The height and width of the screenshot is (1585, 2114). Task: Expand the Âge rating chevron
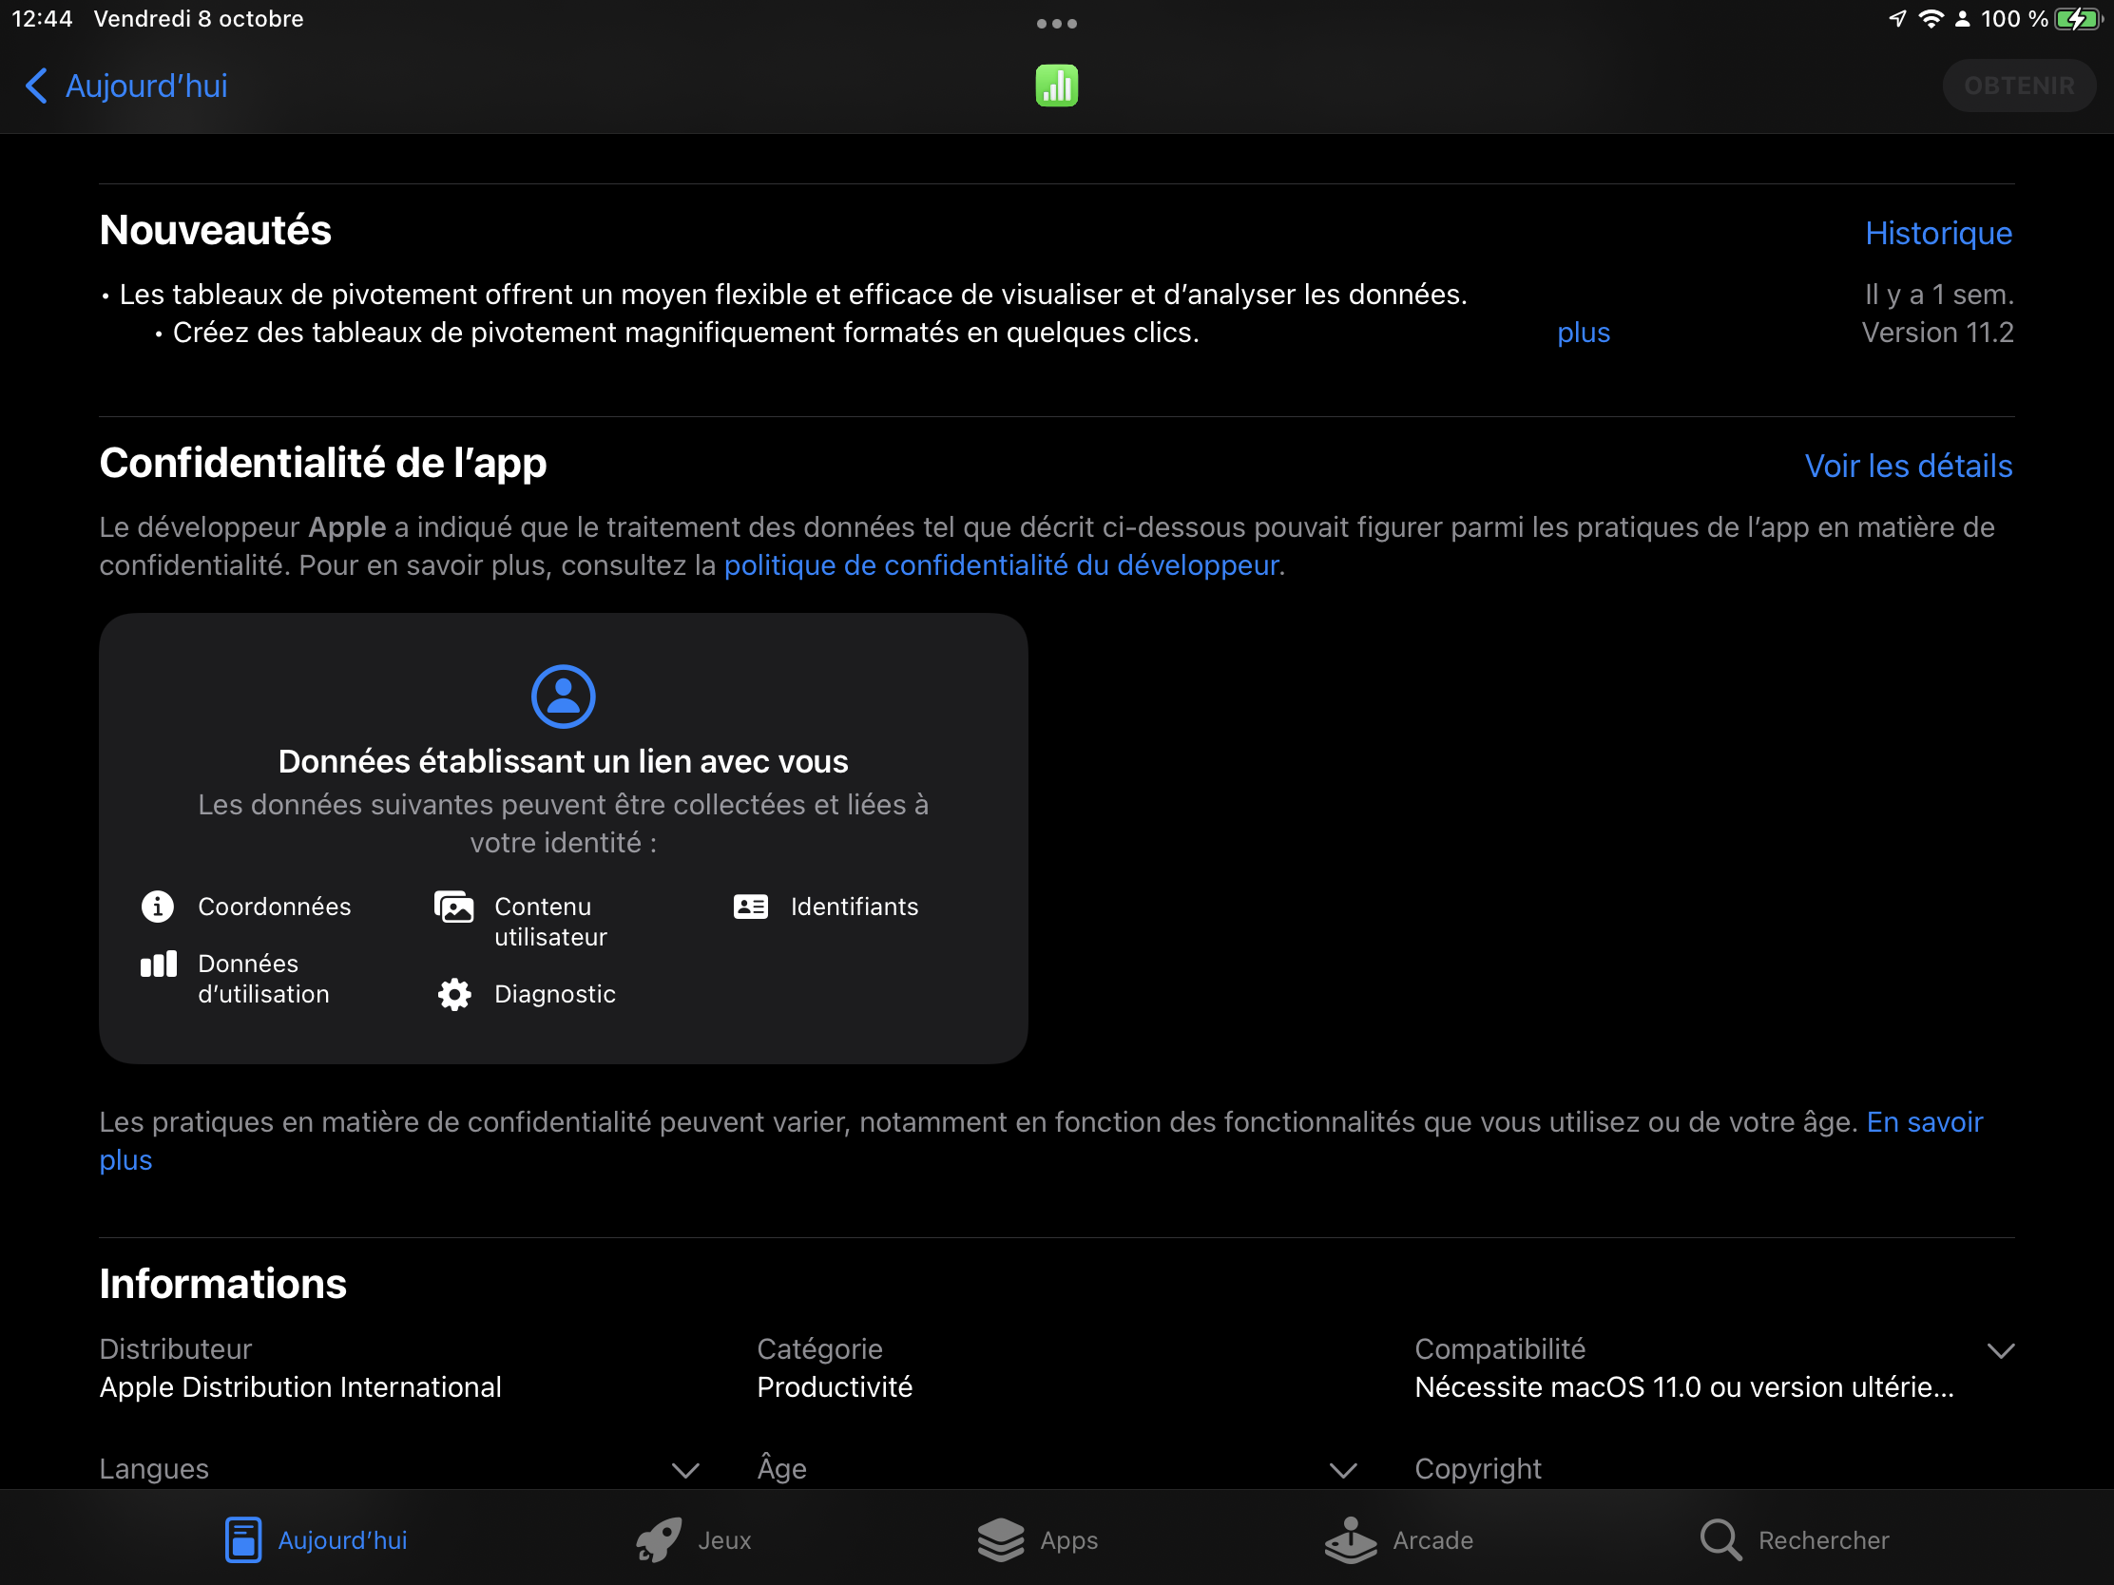[x=1343, y=1469]
